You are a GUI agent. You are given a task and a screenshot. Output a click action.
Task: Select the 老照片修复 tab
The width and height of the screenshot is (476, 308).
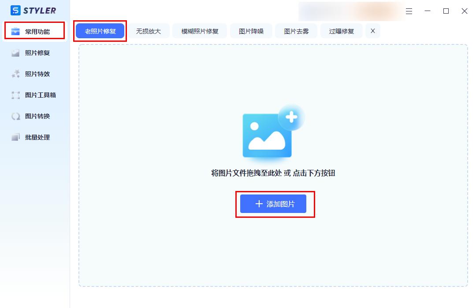tap(100, 31)
